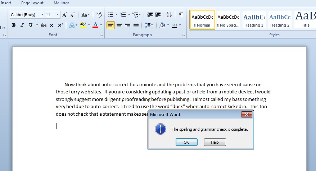
Task: Open the Text Effects button
Action: [72, 25]
